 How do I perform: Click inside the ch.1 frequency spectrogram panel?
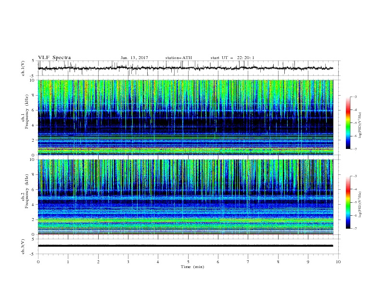[185, 117]
